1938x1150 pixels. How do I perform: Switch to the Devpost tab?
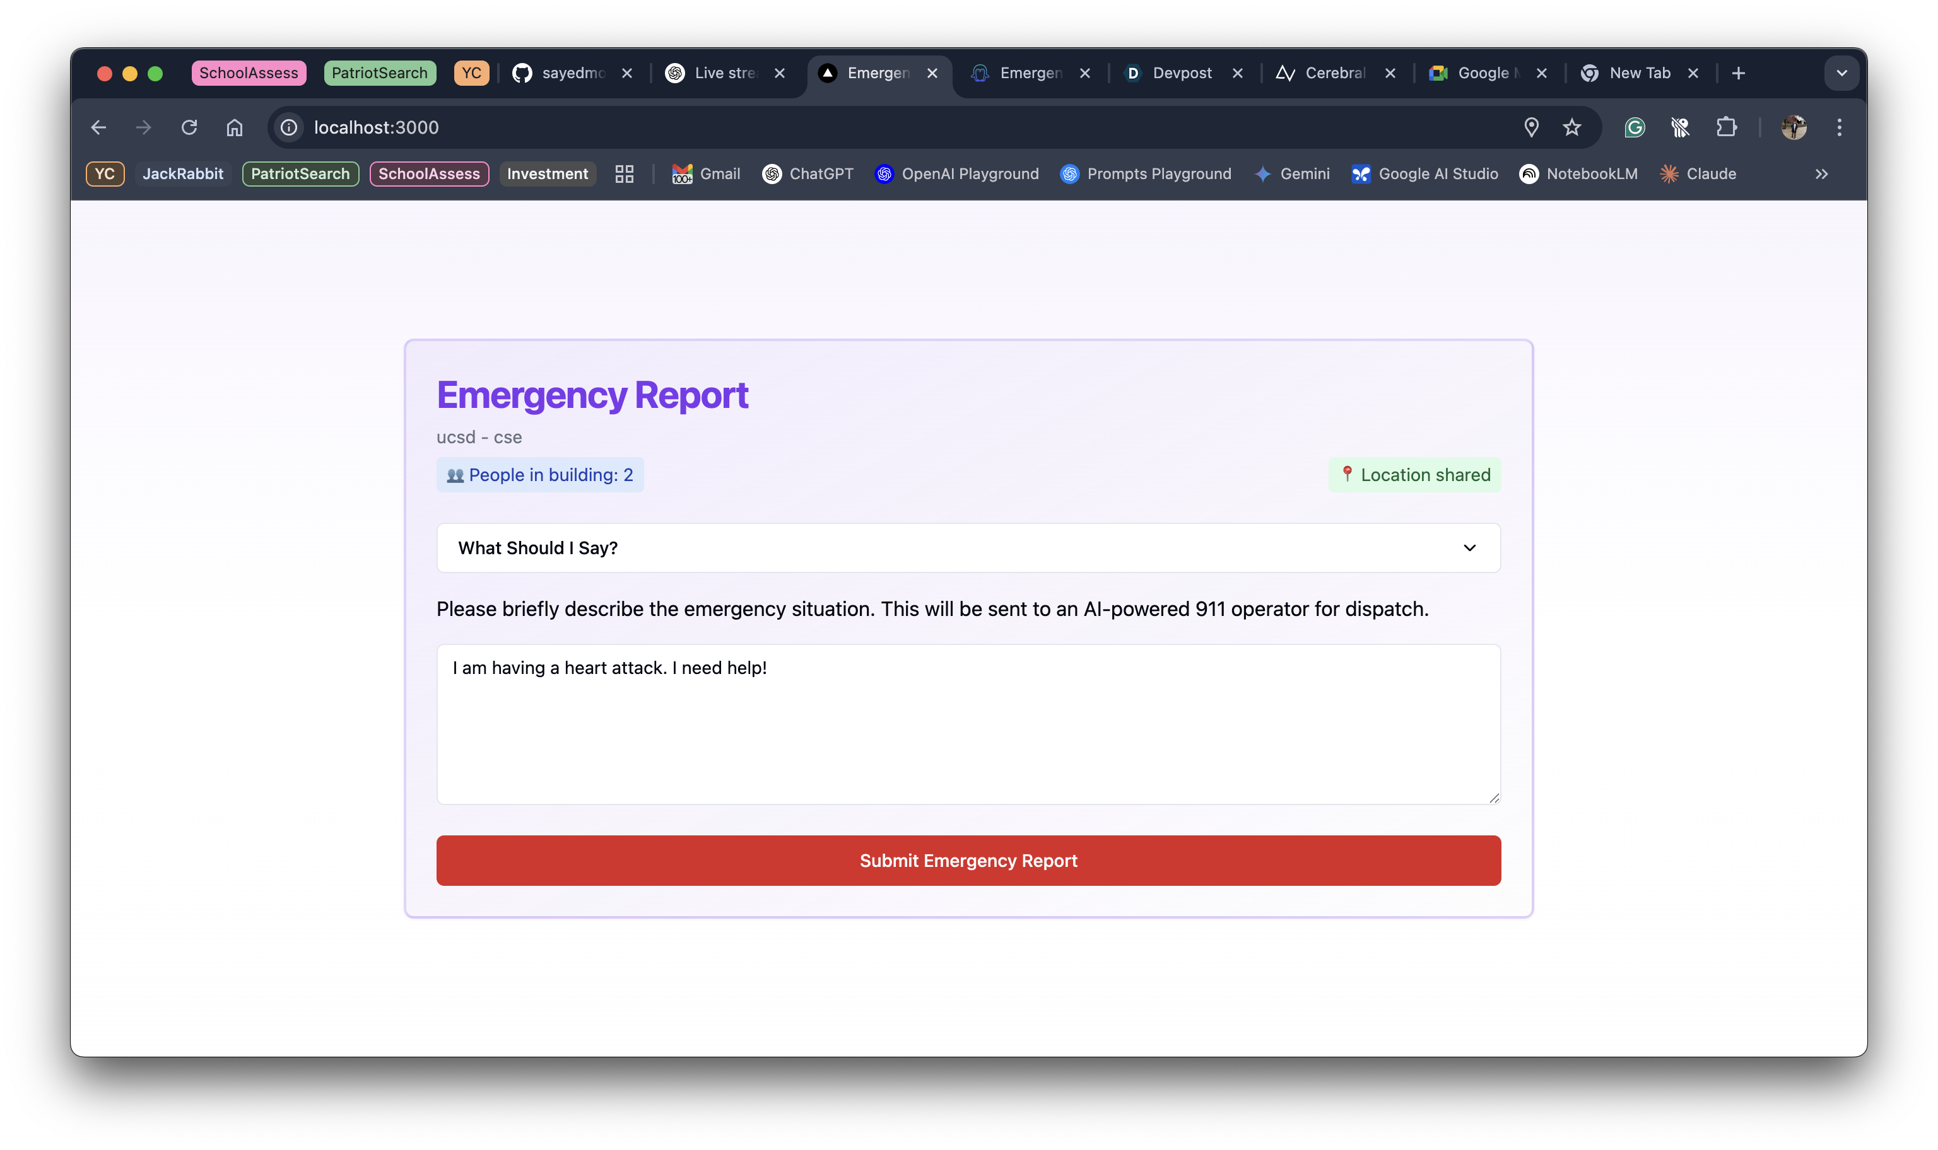coord(1180,73)
